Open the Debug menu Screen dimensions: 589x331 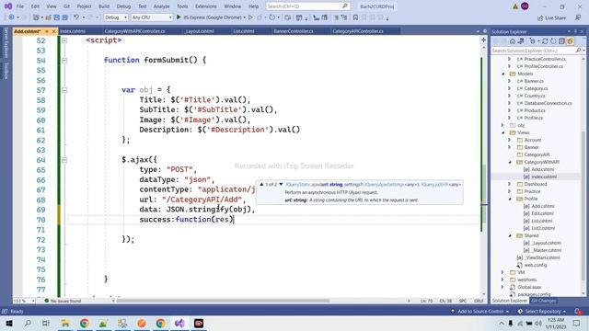coord(123,6)
